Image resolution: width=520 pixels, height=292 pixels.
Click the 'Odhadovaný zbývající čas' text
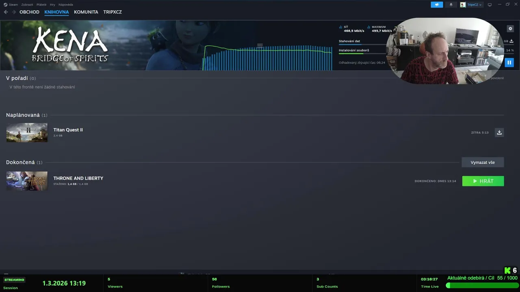[x=362, y=62]
